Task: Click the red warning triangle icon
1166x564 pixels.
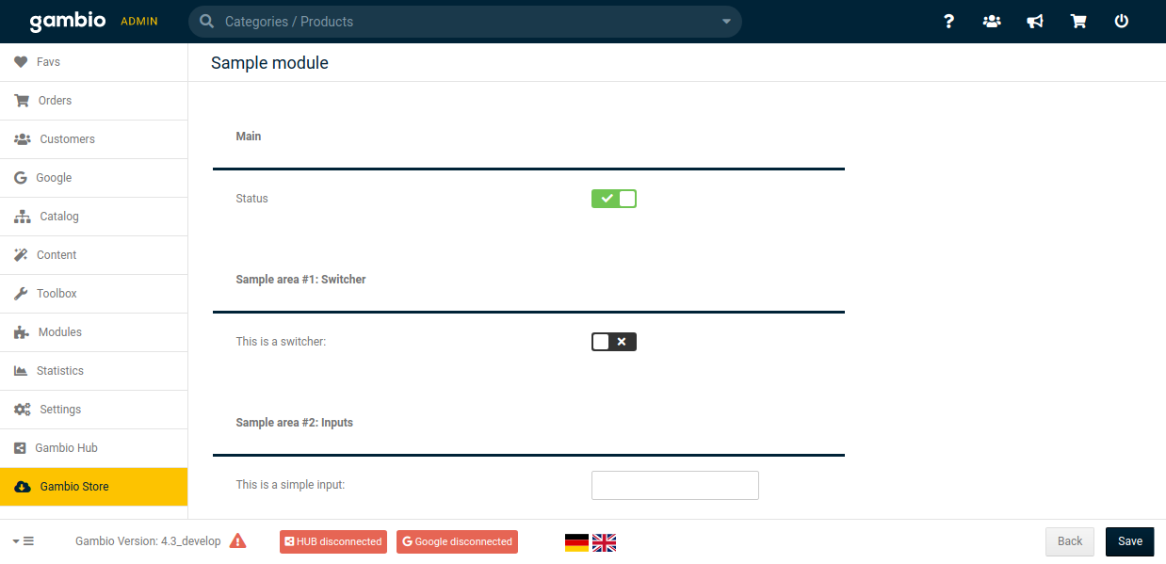Action: 237,541
